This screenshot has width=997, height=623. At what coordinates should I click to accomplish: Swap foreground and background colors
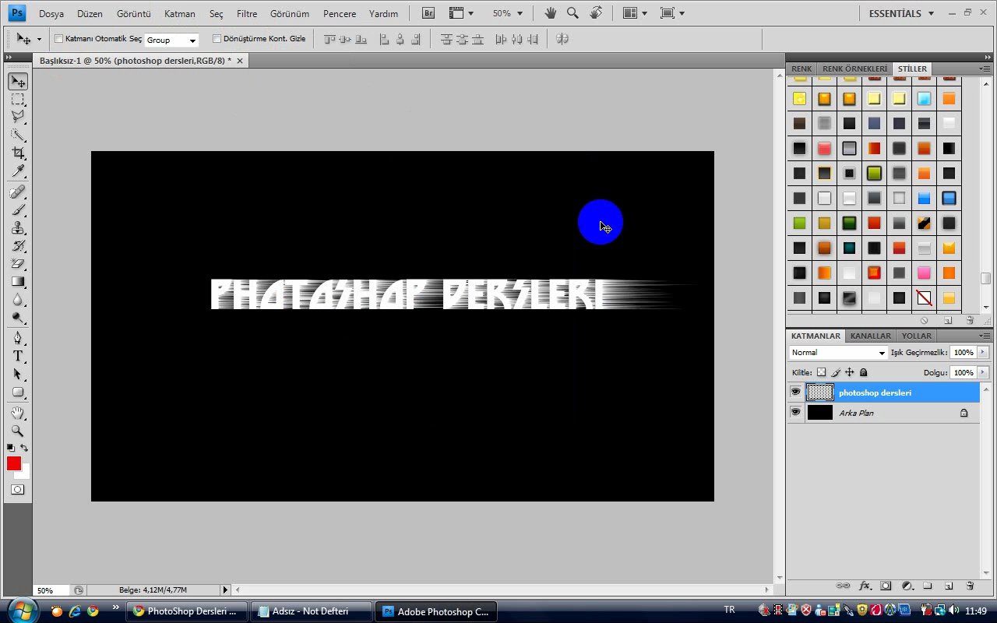point(24,448)
